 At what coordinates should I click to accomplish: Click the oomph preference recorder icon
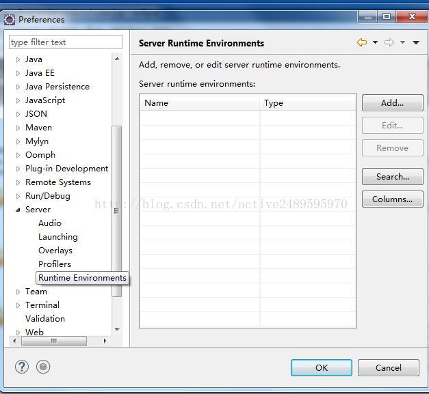(43, 367)
